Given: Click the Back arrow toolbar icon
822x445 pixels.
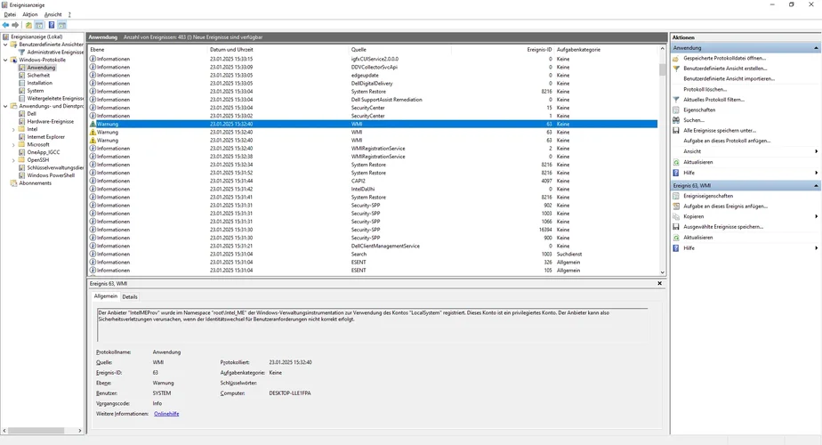Looking at the screenshot, I should coord(5,25).
